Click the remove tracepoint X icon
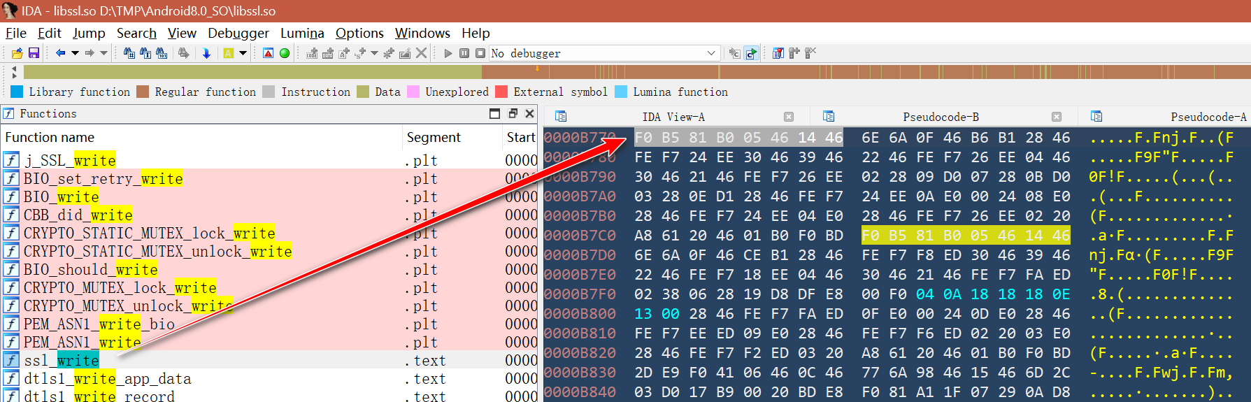This screenshot has width=1251, height=402. click(810, 53)
